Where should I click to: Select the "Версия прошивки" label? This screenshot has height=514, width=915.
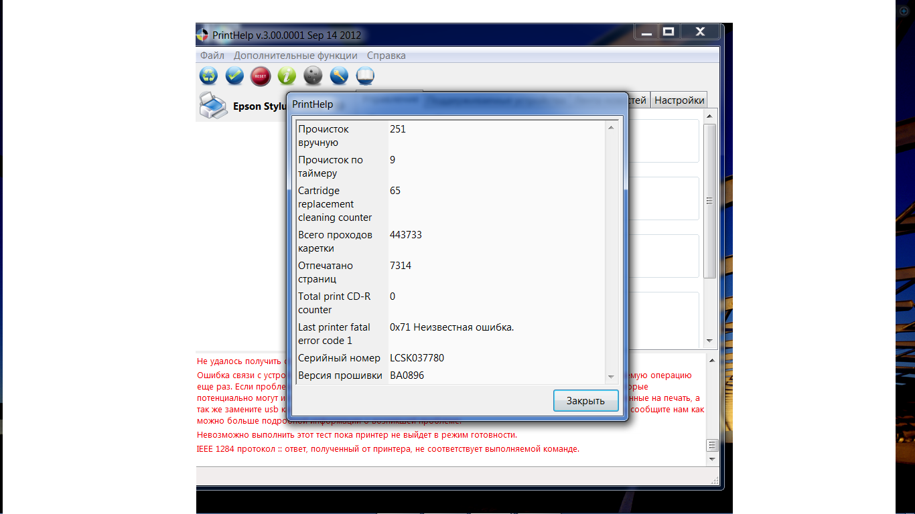[340, 375]
